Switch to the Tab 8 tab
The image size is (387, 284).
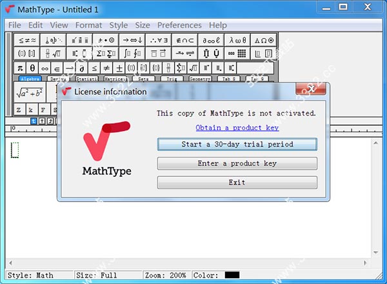coord(228,79)
